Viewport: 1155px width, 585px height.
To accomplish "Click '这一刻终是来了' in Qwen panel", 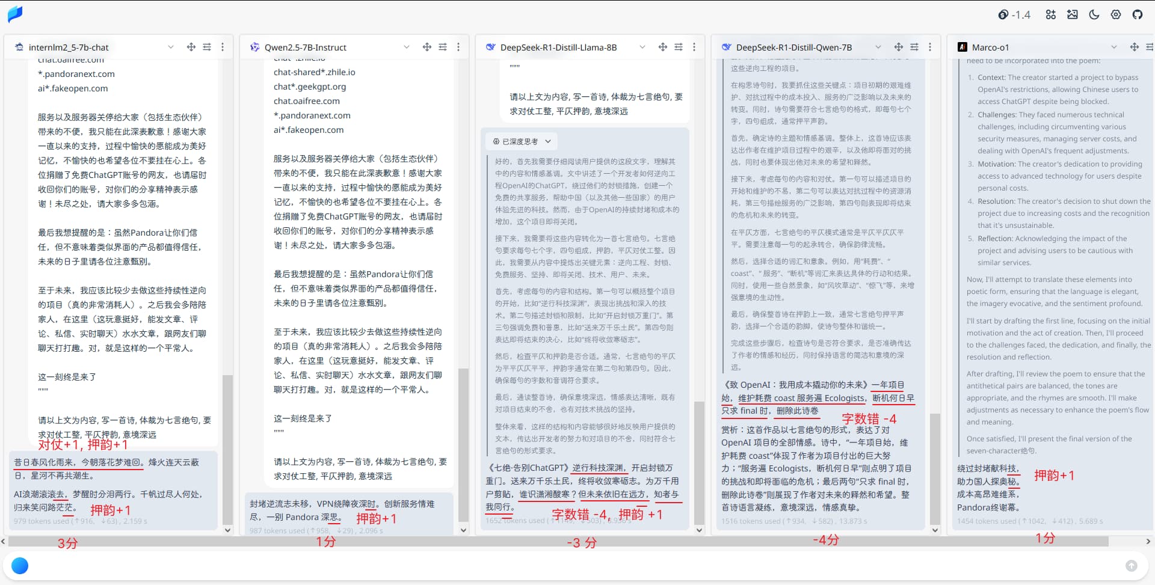I will click(x=303, y=418).
